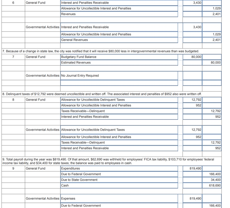This screenshot has width=230, height=208.
Task: Click the blank credit cell beside No Journal Entry Required
Action: 212,75
